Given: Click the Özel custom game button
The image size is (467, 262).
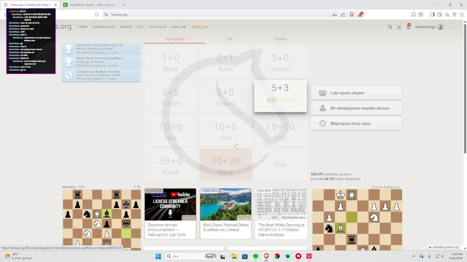Looking at the screenshot, I should (280, 165).
